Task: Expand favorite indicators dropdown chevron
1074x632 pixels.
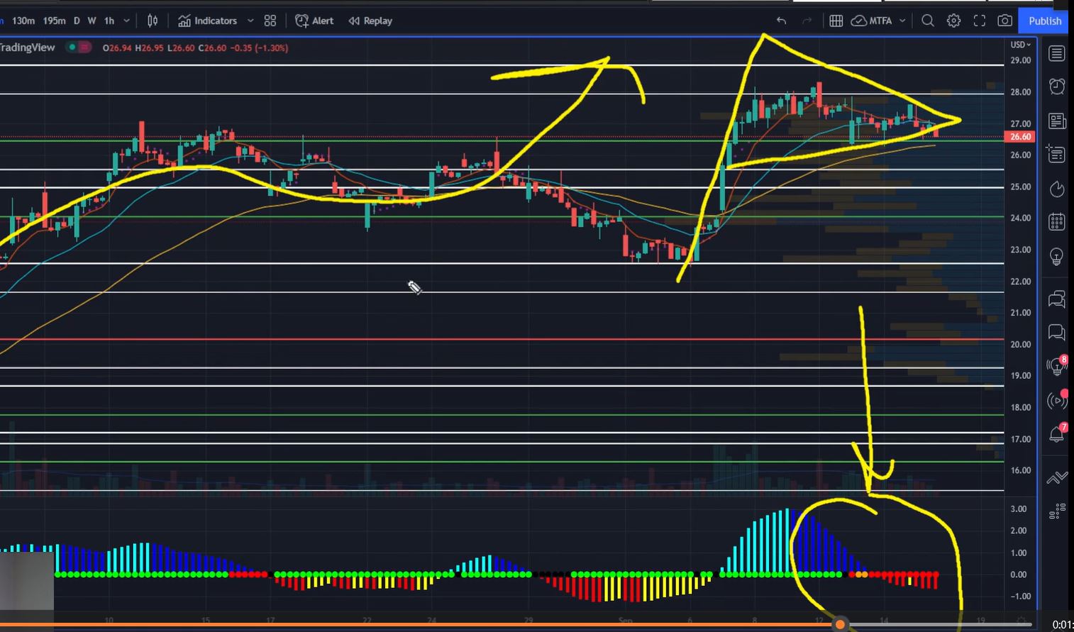Action: [250, 21]
